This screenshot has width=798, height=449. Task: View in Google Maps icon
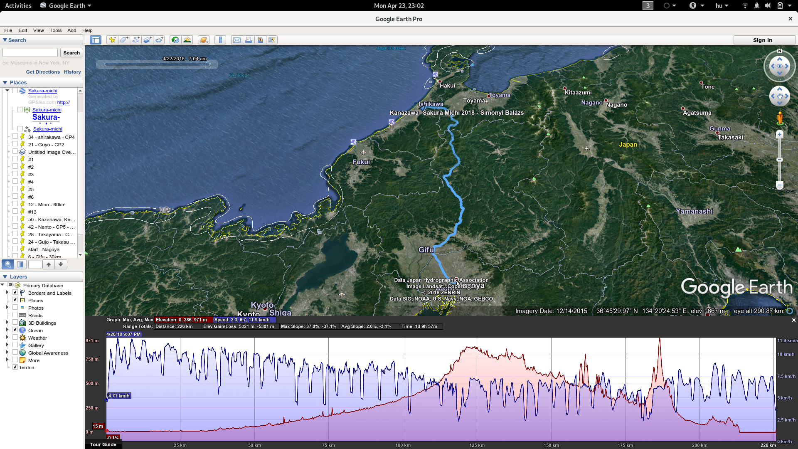point(272,40)
